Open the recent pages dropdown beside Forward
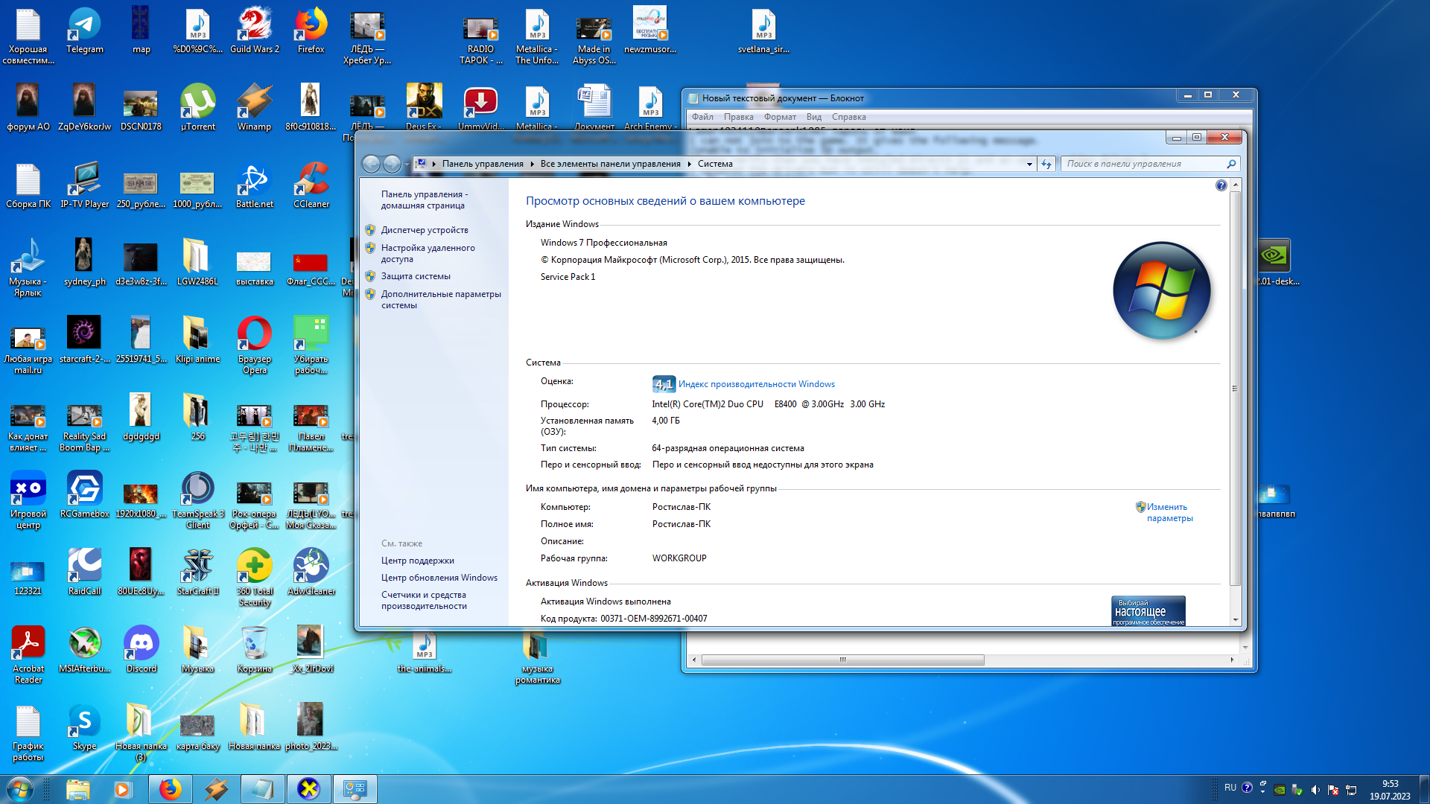This screenshot has width=1430, height=804. [407, 164]
